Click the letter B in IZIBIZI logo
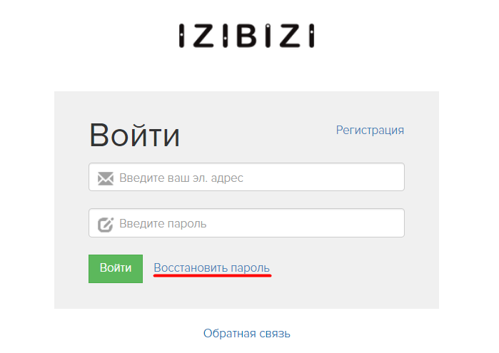 (246, 36)
